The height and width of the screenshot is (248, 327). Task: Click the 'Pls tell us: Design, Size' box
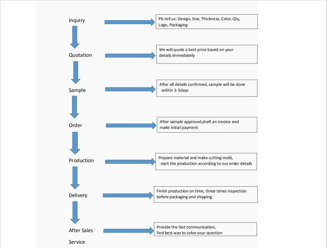point(206,22)
